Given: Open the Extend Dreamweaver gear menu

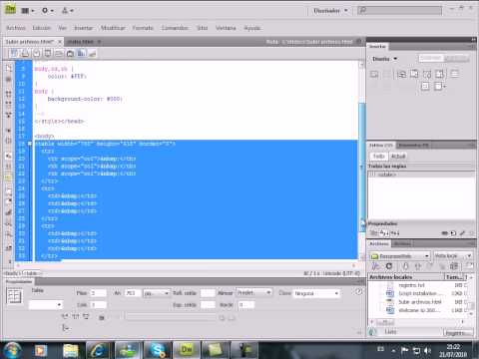Looking at the screenshot, I should tap(47, 11).
